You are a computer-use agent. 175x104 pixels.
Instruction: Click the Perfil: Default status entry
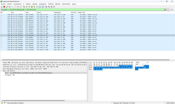(x=170, y=103)
